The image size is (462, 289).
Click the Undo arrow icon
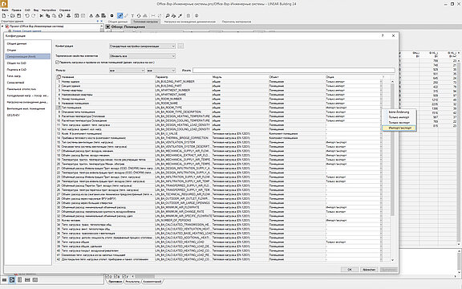pyautogui.click(x=27, y=15)
